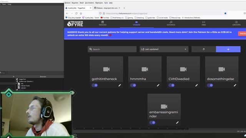
Task: Click the Patreon button in banner
Action: 242,34
